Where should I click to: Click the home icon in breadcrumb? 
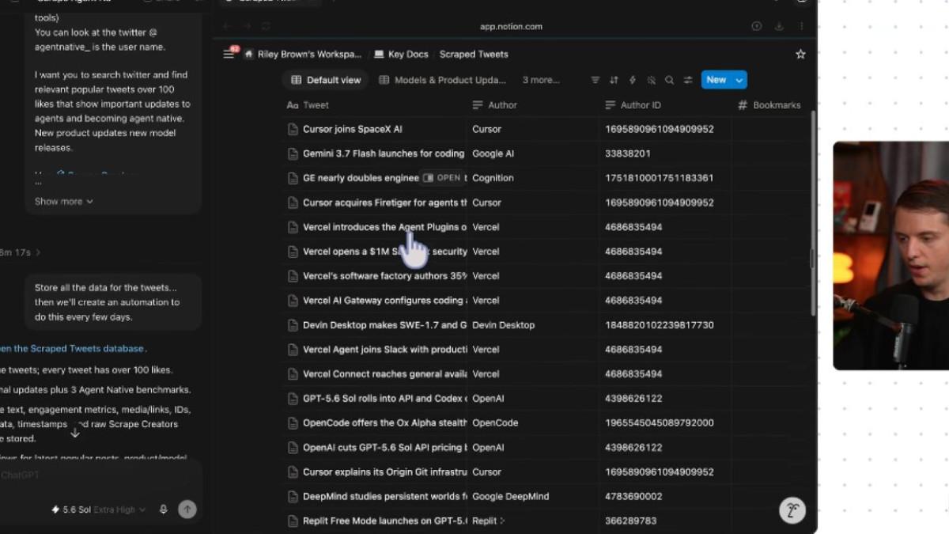(249, 54)
